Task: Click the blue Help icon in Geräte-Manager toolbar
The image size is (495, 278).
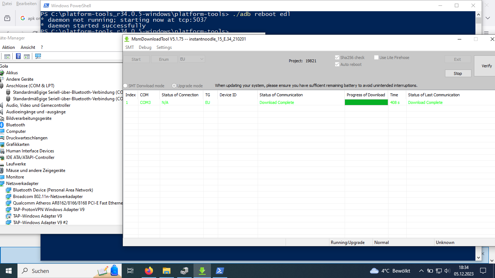Action: (x=18, y=56)
